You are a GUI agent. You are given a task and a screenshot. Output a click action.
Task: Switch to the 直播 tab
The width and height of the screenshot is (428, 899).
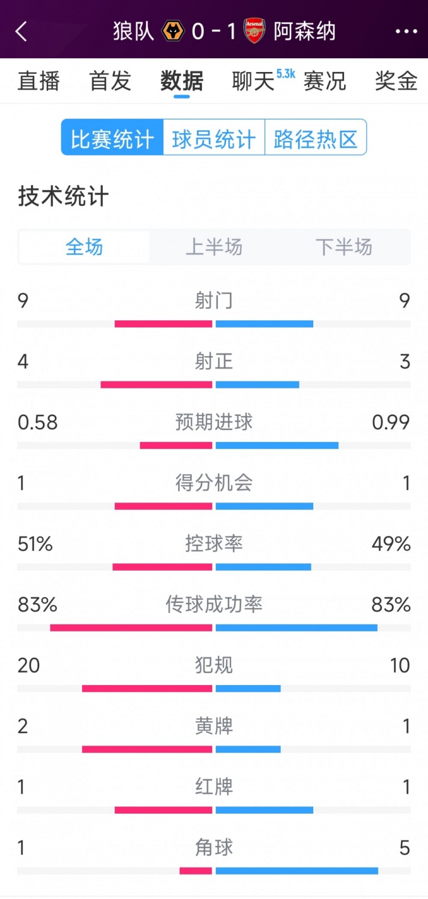[39, 81]
